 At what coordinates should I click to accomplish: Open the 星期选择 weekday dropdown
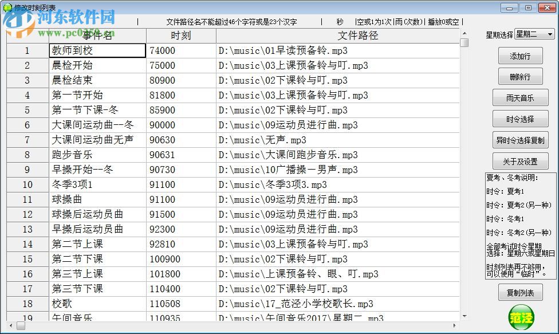[548, 34]
